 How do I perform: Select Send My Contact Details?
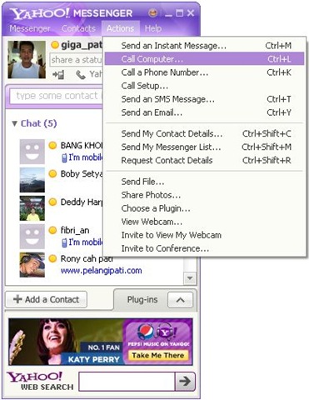coord(204,133)
